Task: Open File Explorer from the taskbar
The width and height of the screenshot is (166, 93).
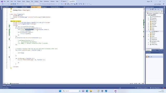Action: (91, 91)
